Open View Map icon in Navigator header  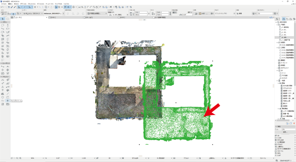point(287,19)
